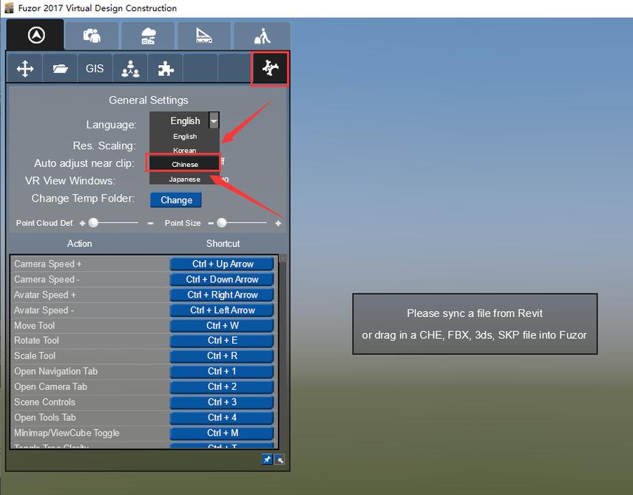Edit the Scale Tool Ctrl + R shortcut
The height and width of the screenshot is (495, 633).
pos(222,356)
